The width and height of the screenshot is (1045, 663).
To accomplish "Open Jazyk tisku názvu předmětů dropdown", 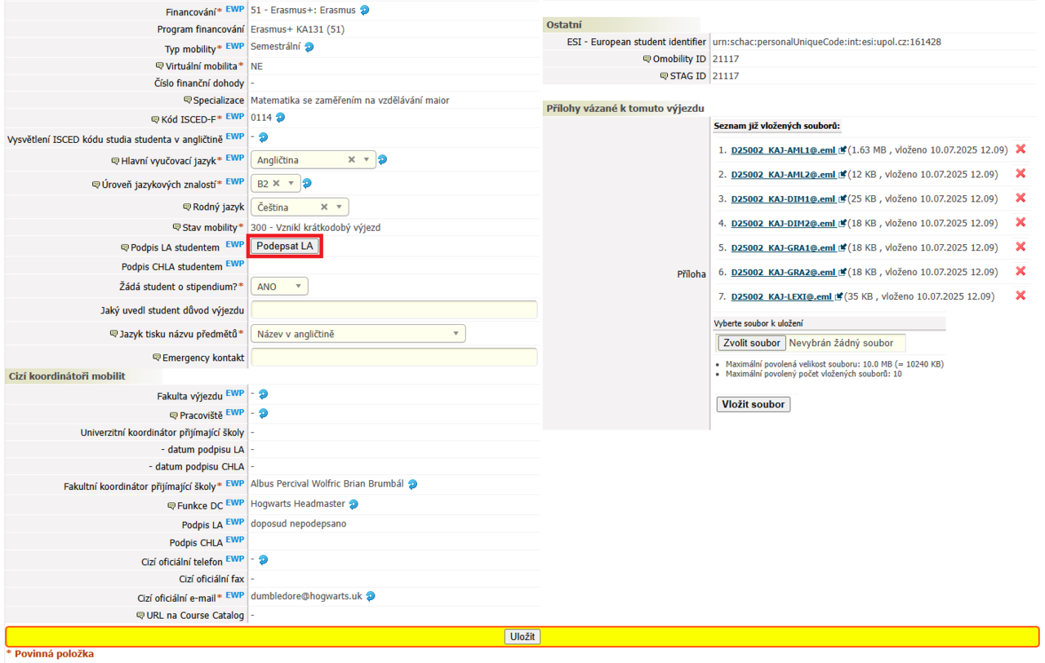I will (456, 334).
